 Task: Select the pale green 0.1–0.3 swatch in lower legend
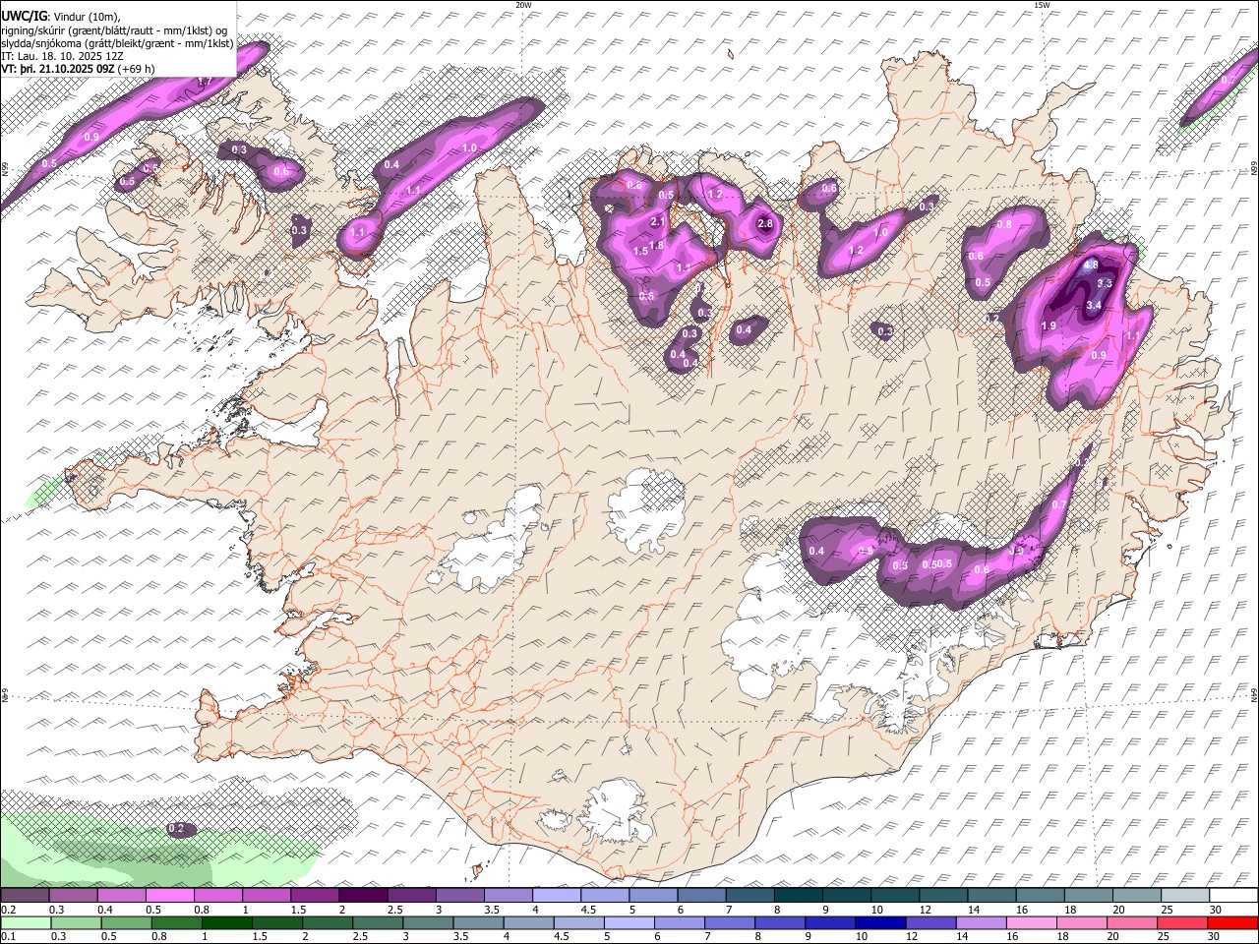(x=26, y=922)
